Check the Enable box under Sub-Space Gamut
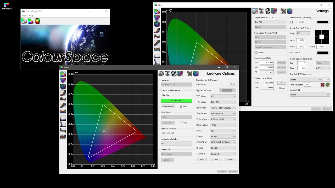Image resolution: width=335 pixels, height=188 pixels. tap(256, 52)
